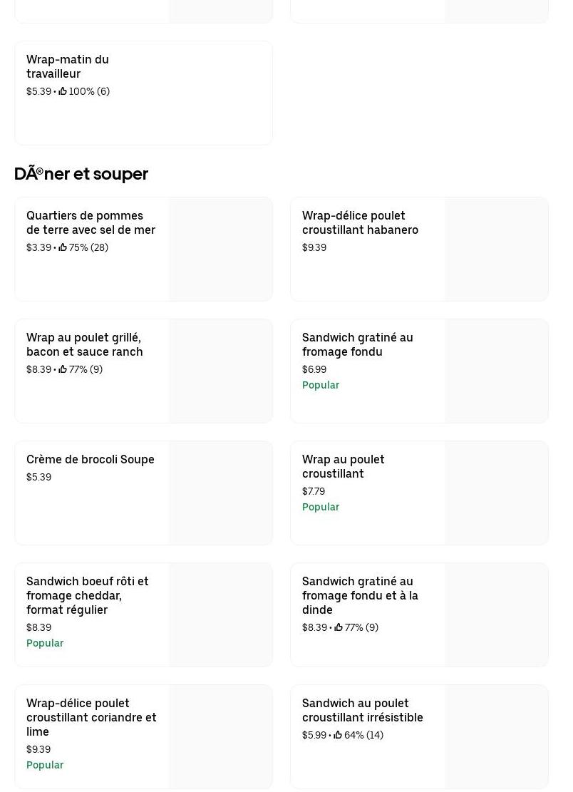The height and width of the screenshot is (792, 573).
Task: Click the $6.99 price on Sandwich gratiné
Action: coord(314,369)
